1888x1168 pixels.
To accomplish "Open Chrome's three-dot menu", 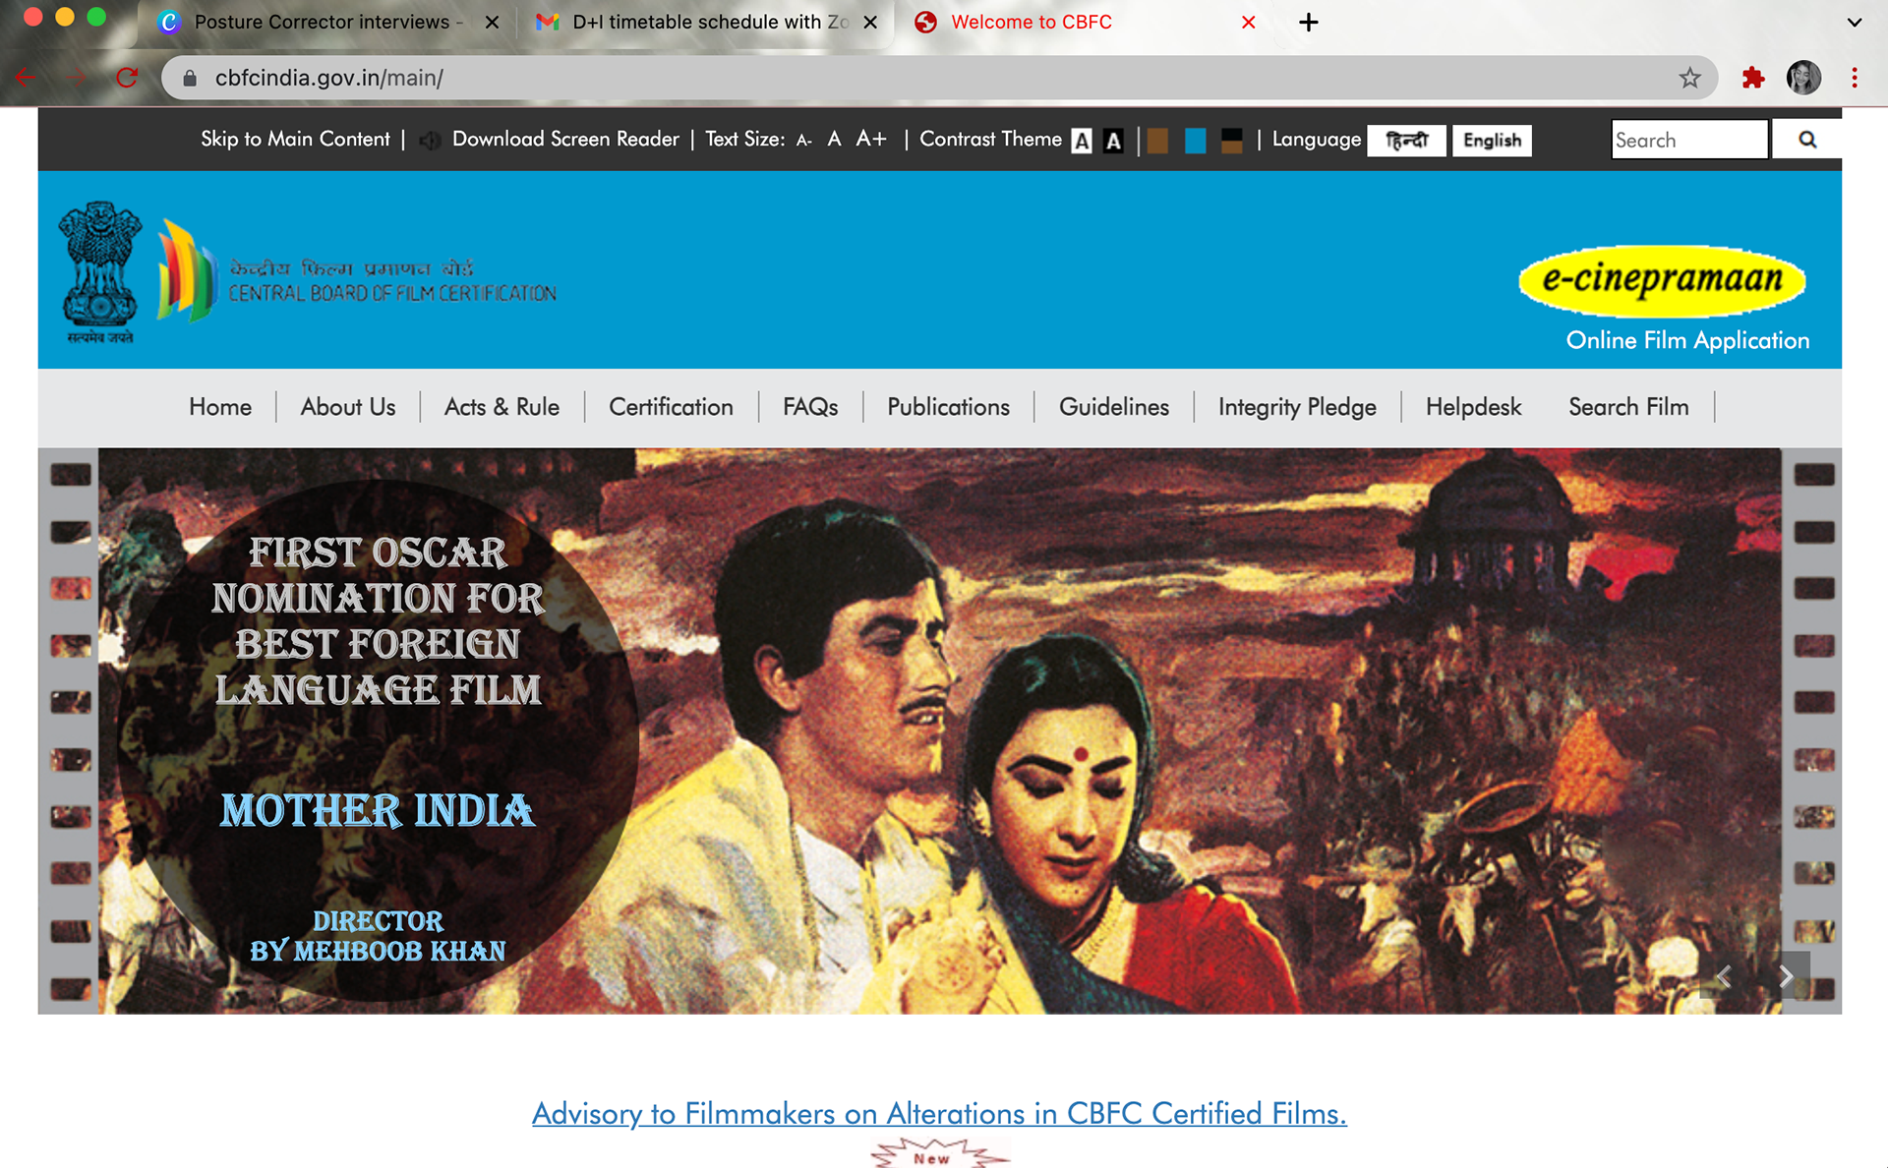I will 1855,78.
